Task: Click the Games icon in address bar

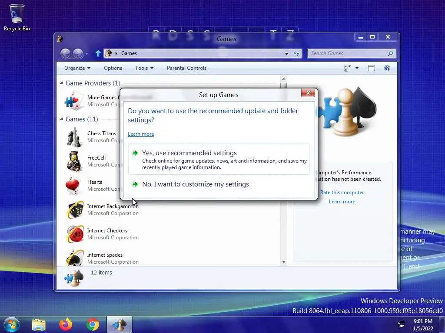Action: click(108, 53)
